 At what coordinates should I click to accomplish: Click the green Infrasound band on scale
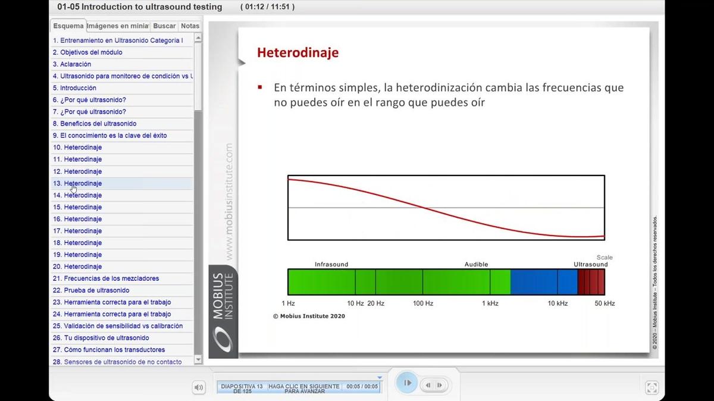coord(331,282)
